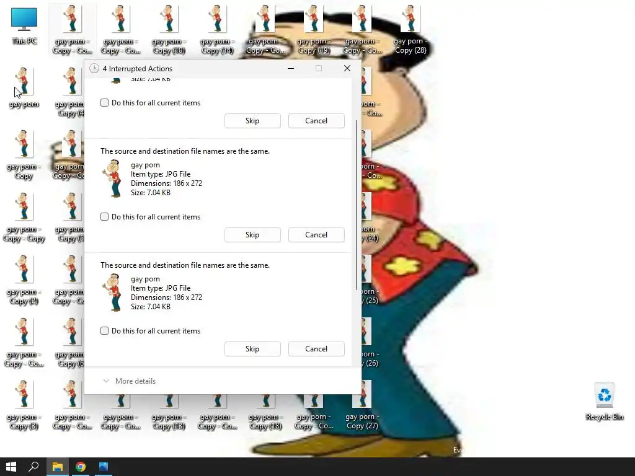Open the Windows Start menu

click(11, 467)
